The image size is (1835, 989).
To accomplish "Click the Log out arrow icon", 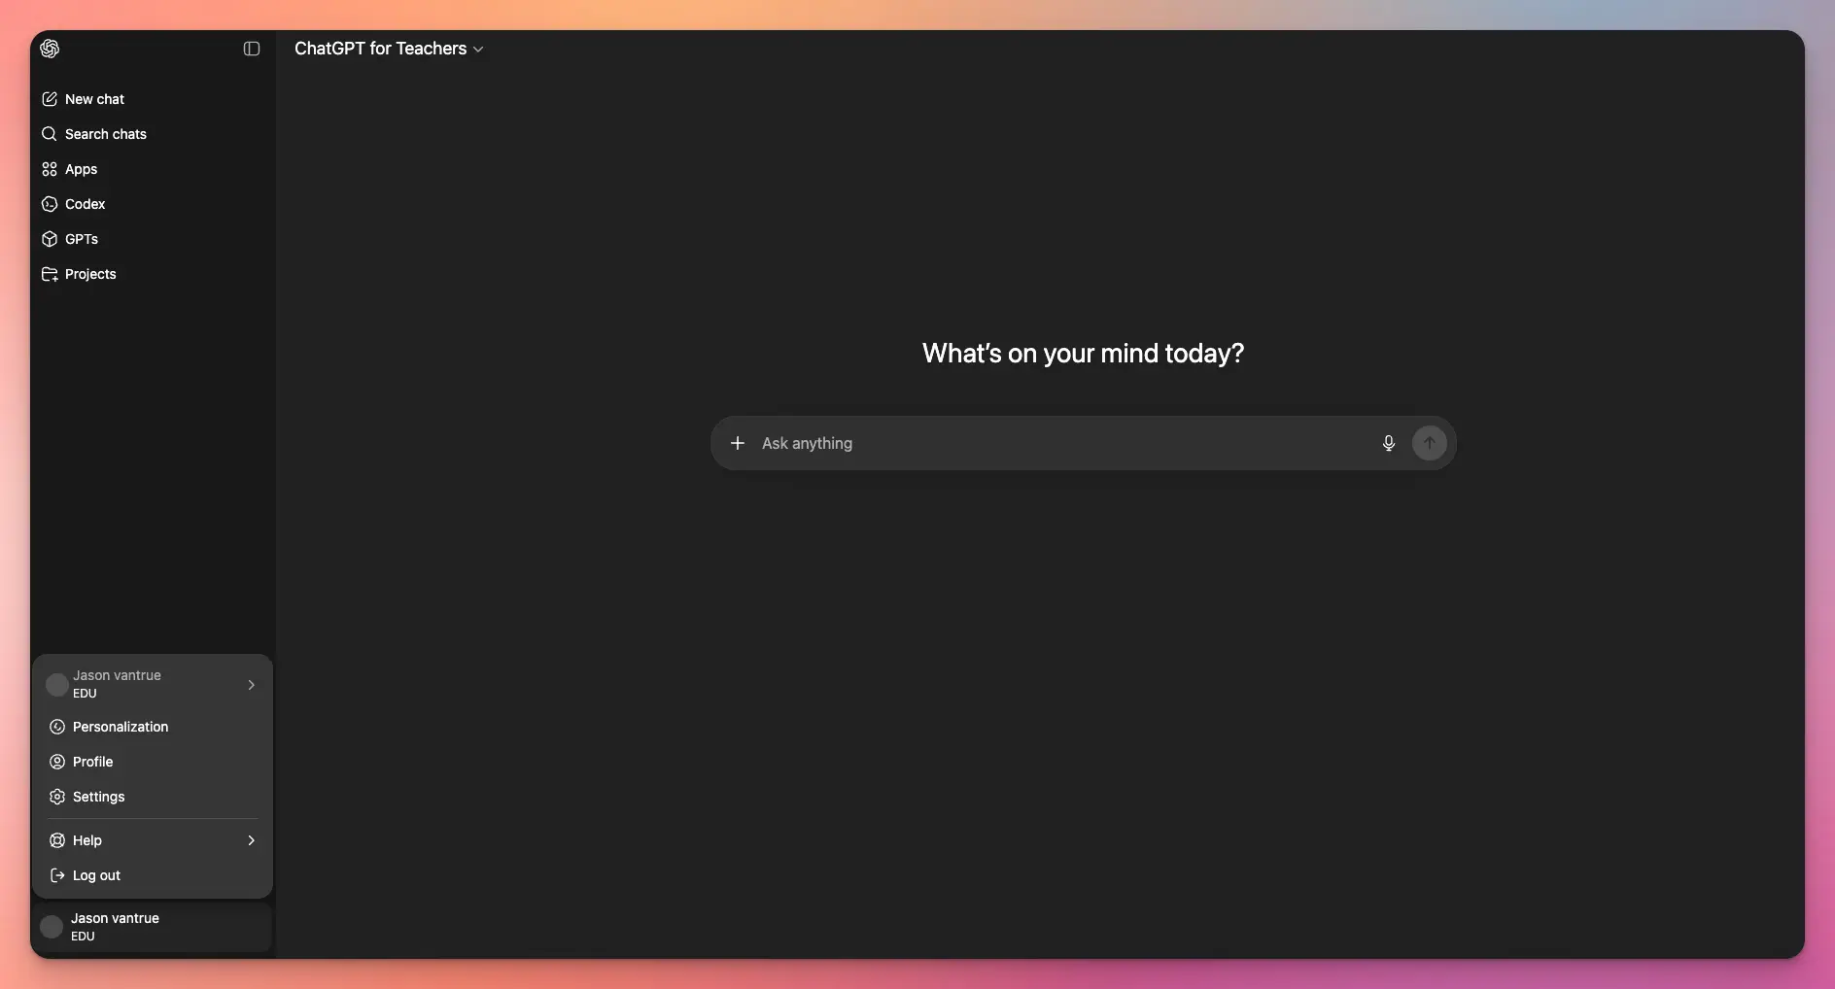I will [x=57, y=875].
